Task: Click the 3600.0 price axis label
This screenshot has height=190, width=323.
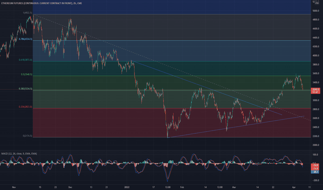Action: click(316, 73)
